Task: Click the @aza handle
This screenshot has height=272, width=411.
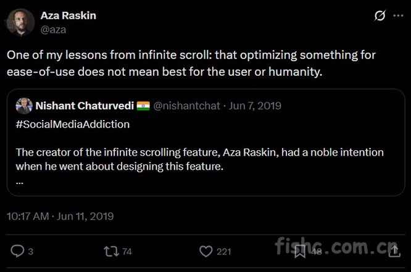Action: pyautogui.click(x=53, y=28)
